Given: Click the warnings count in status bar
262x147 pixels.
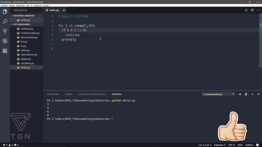Looking at the screenshot, I should tap(11, 145).
